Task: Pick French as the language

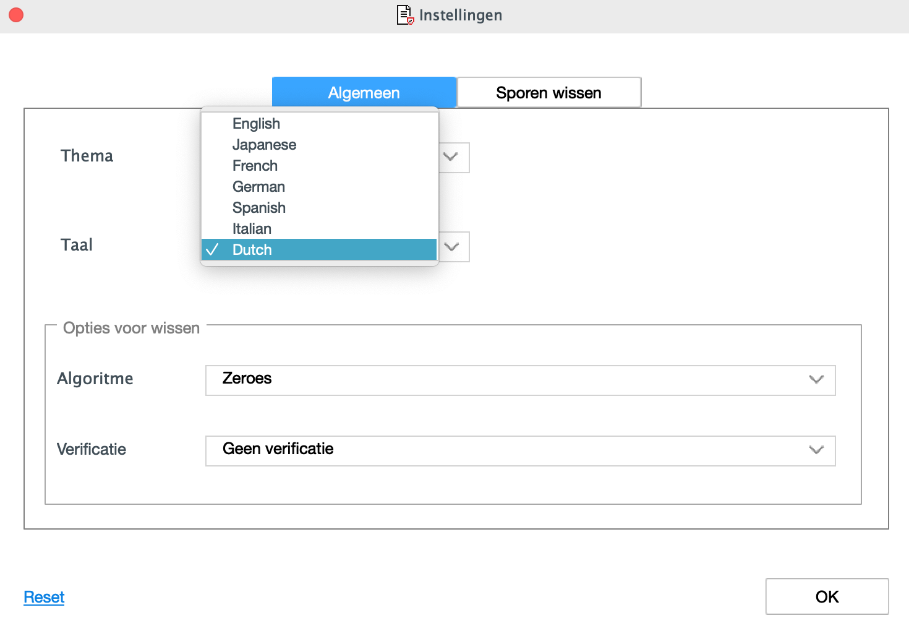Action: (x=319, y=166)
